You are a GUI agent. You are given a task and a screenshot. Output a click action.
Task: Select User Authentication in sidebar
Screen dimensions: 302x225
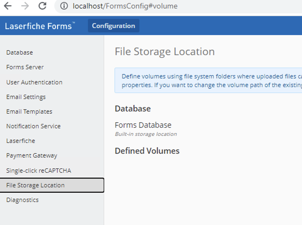(x=34, y=82)
